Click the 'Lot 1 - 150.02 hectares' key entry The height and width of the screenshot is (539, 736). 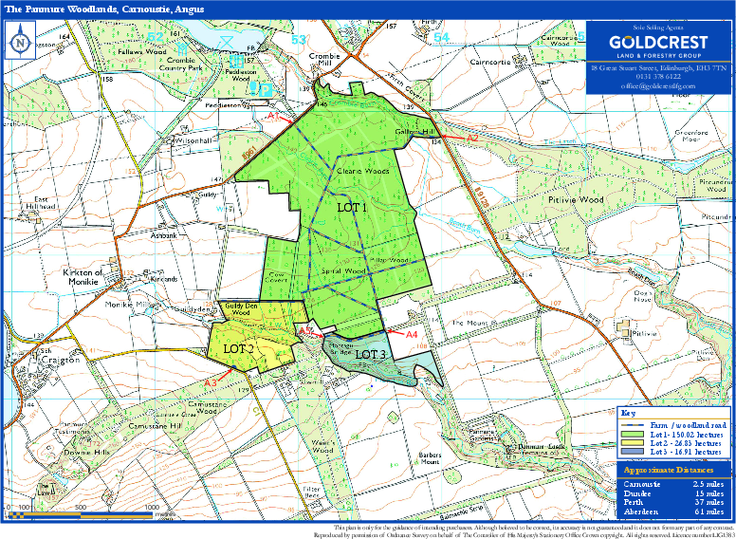687,435
